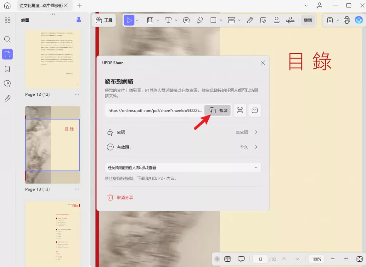Click the save file icon
Image resolution: width=366 pixels, height=267 pixels.
point(330,20)
